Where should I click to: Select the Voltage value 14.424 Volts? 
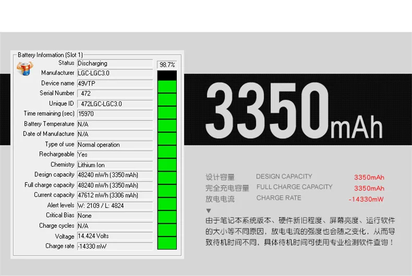click(x=93, y=236)
